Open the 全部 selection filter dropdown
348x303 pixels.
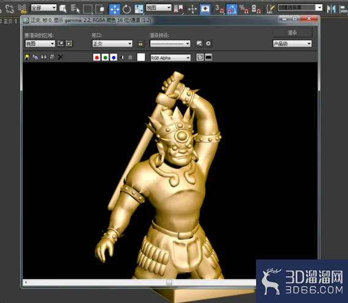point(43,8)
